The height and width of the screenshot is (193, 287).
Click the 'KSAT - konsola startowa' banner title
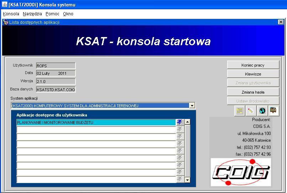pos(143,41)
